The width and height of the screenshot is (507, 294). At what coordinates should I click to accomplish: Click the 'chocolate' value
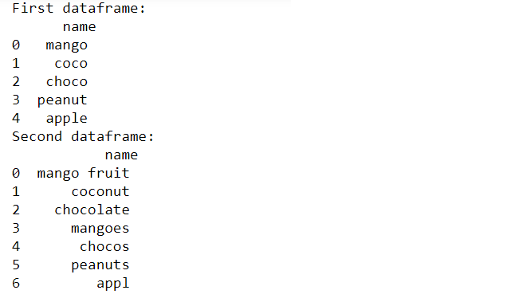tap(92, 210)
